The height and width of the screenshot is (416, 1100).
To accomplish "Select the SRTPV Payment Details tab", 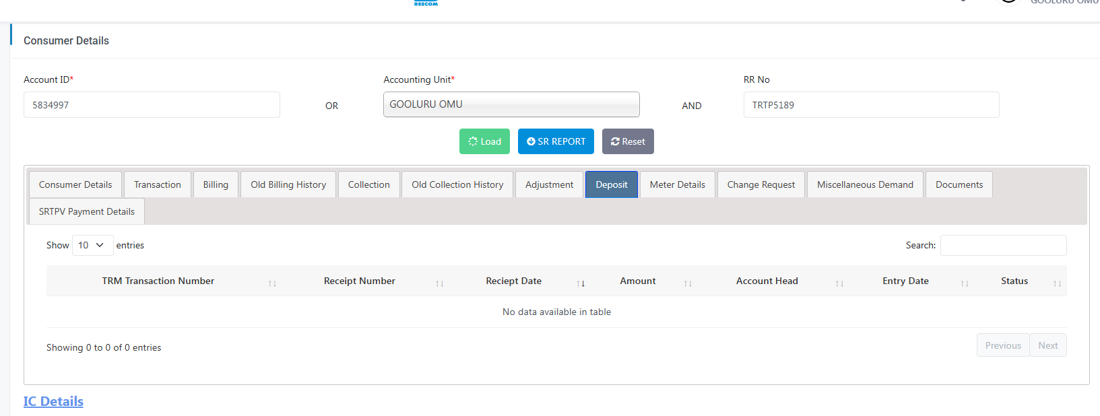I will (x=87, y=211).
